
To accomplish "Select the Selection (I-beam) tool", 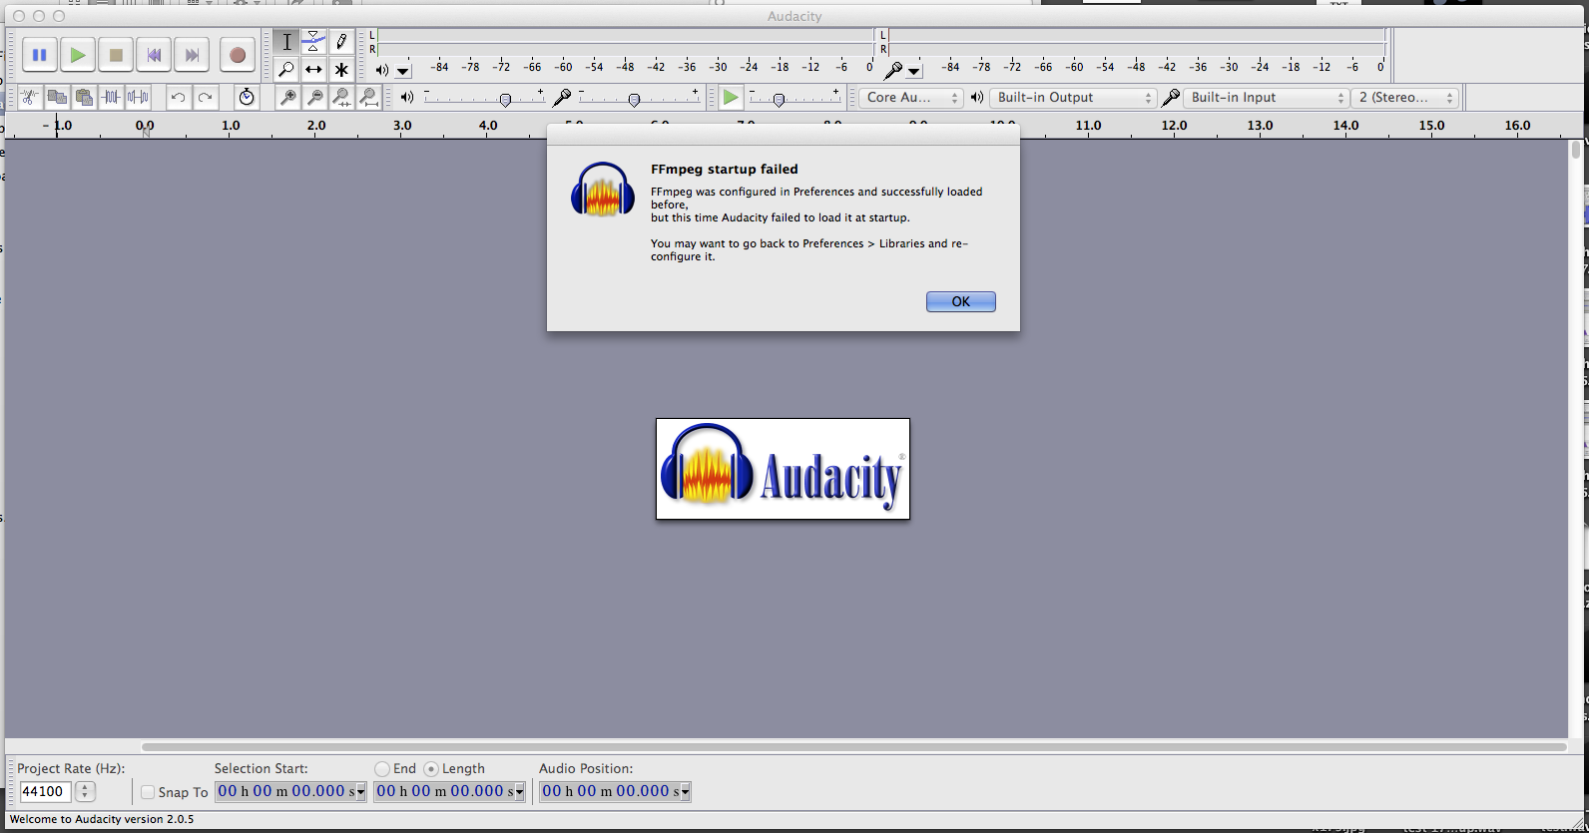I will tap(286, 42).
